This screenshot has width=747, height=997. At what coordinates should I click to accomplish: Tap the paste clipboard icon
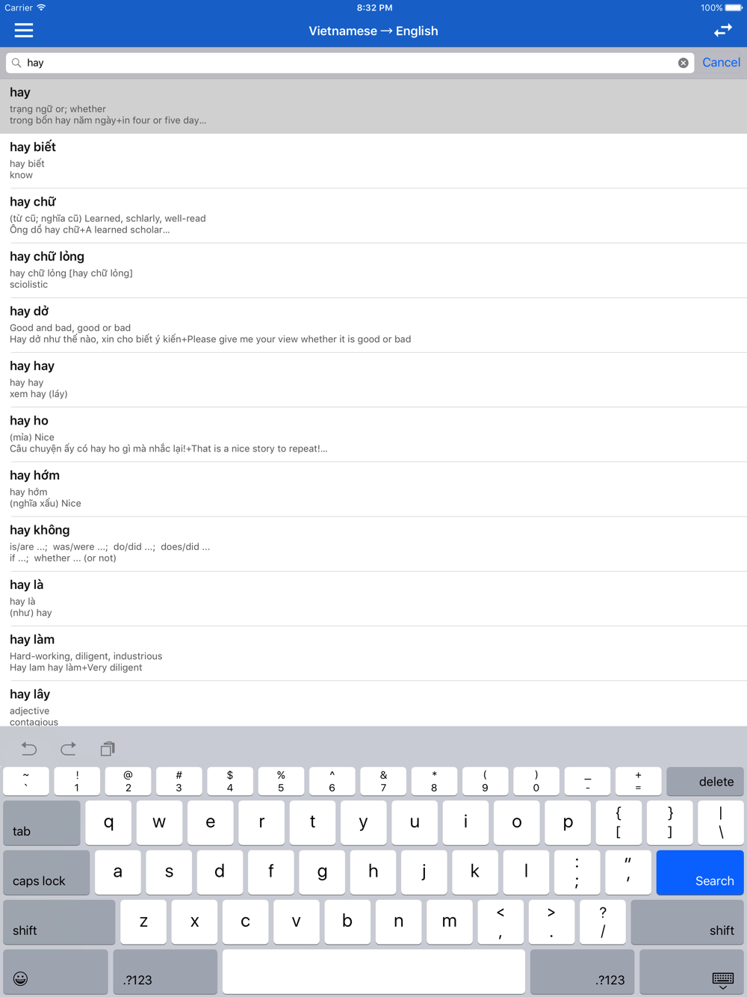108,748
